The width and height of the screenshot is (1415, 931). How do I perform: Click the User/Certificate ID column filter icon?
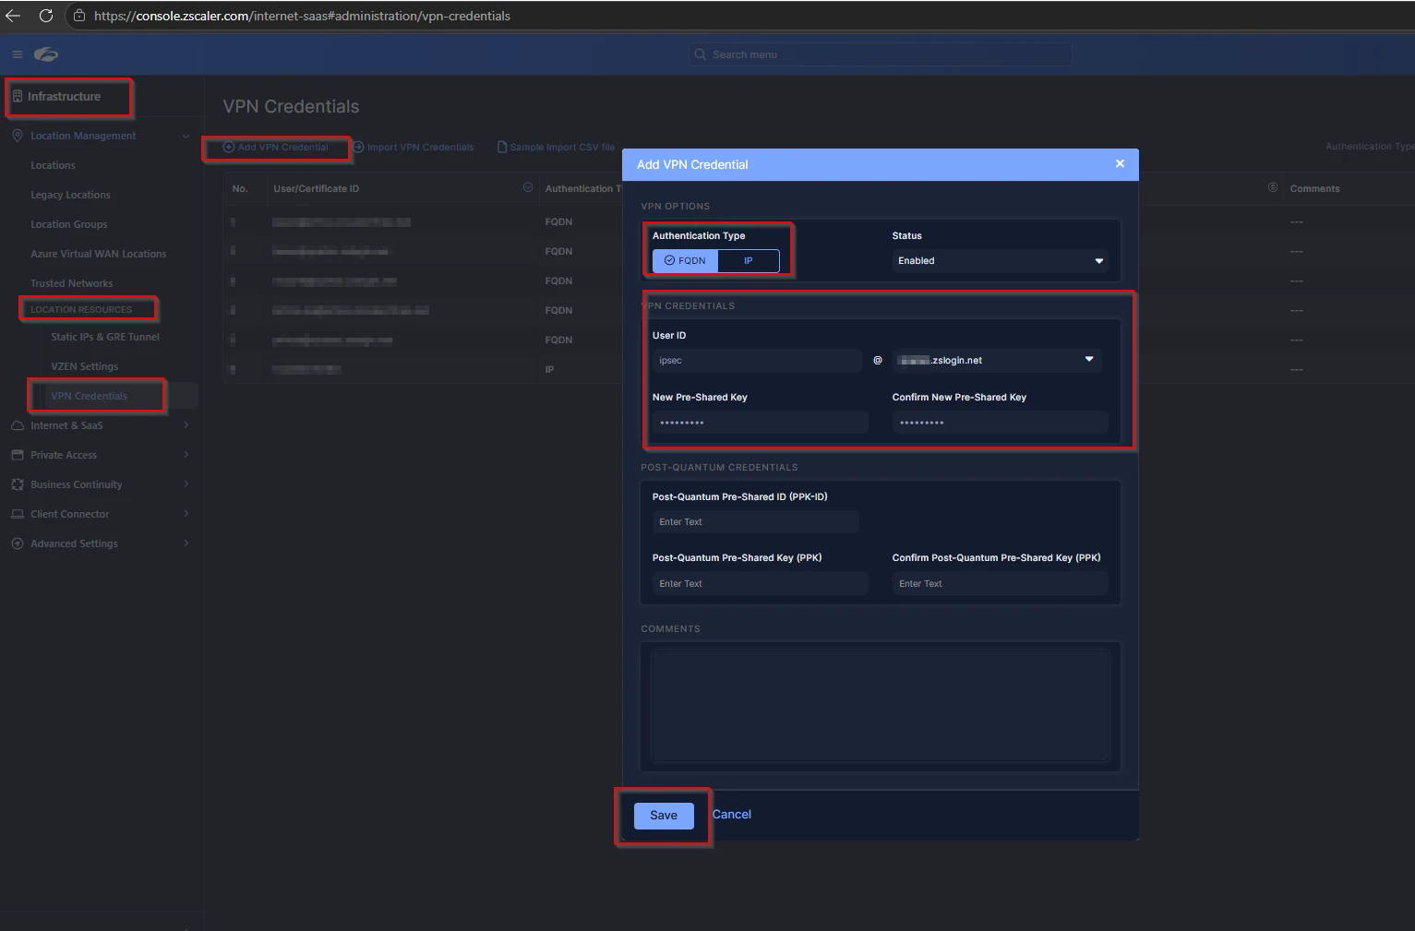click(528, 187)
